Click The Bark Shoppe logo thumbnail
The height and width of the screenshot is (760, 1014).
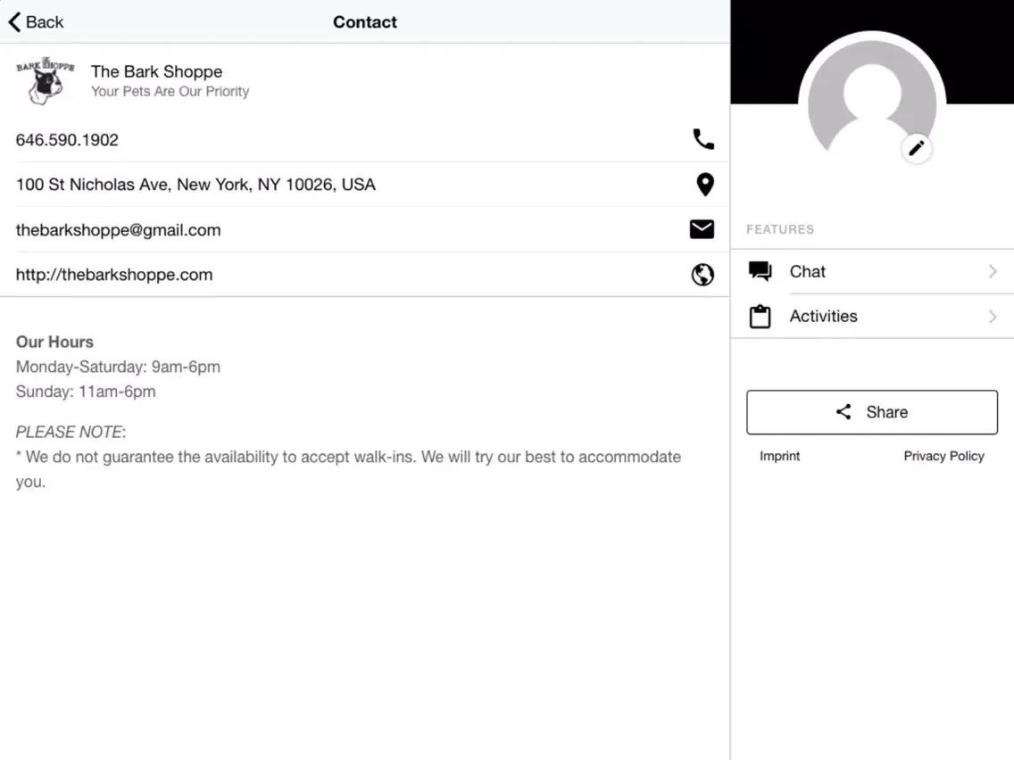[45, 81]
